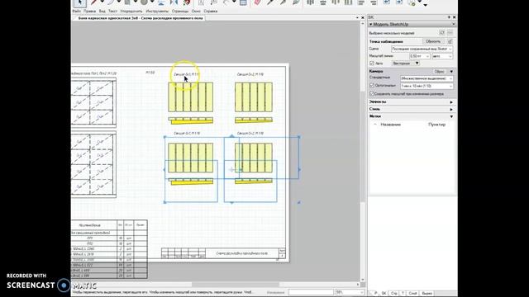Screen dimensions: 529x297
Task: Open the Текст menu
Action: 112,11
